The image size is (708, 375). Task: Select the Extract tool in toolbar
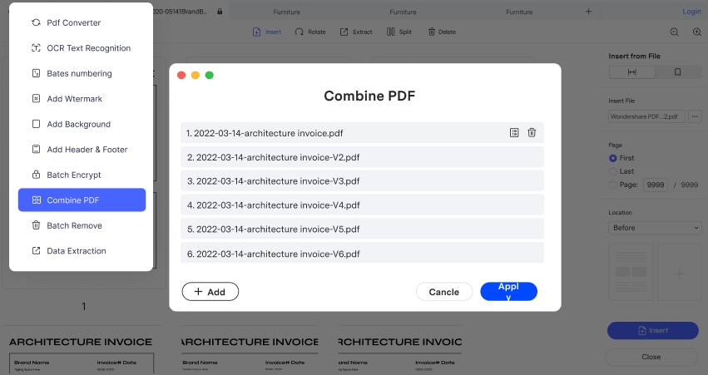[x=356, y=32]
